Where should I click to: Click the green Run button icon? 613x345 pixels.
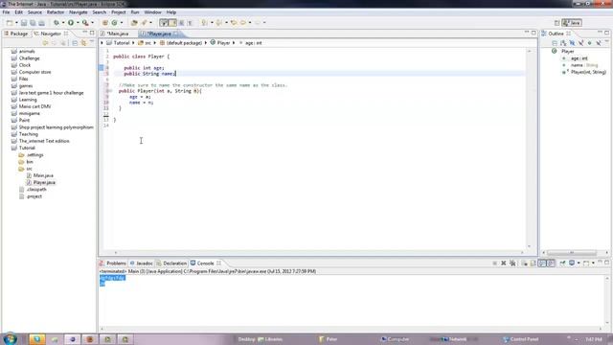[x=71, y=23]
